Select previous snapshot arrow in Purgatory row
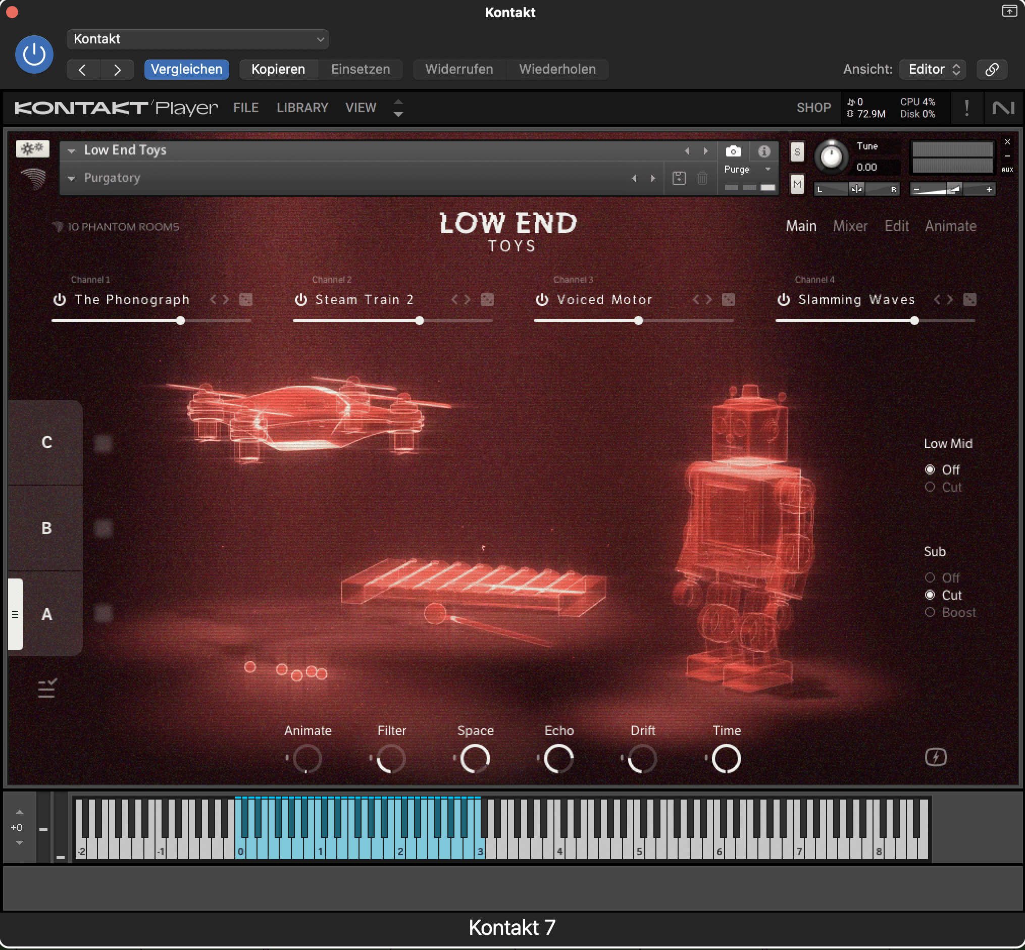Image resolution: width=1025 pixels, height=950 pixels. point(634,178)
